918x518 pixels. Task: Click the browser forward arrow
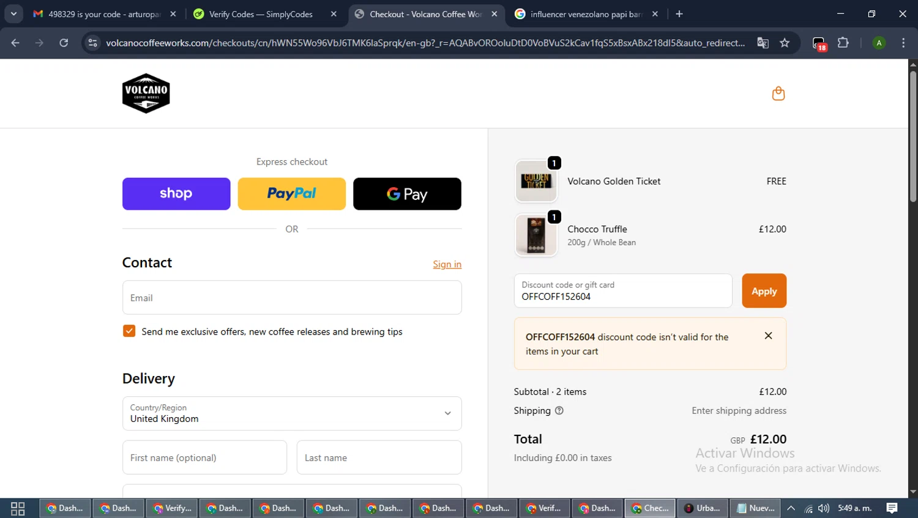pos(39,43)
